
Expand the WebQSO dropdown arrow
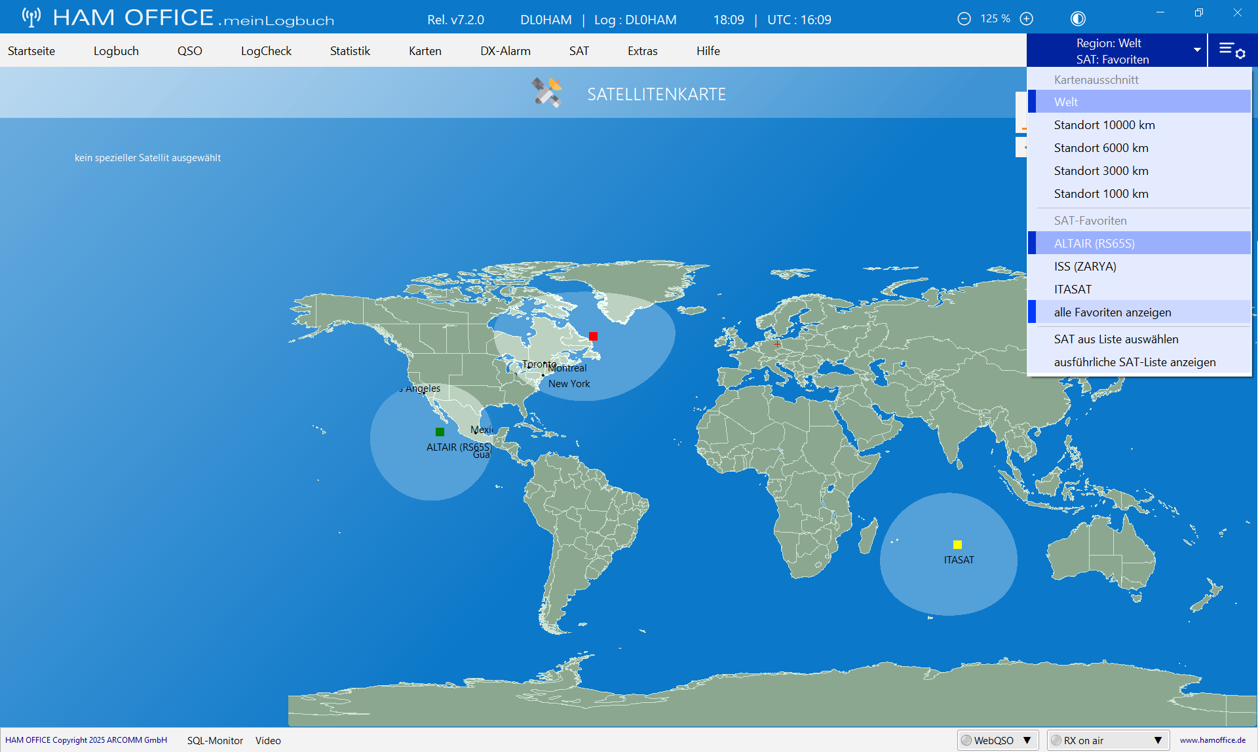click(1027, 740)
